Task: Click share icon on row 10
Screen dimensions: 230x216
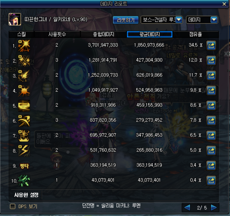Action: pos(211,181)
